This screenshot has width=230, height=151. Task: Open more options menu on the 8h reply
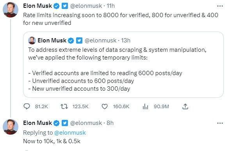[x=220, y=123]
